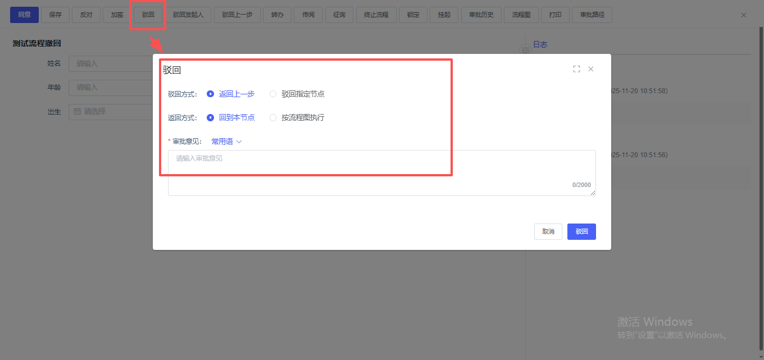Open 流程图 from the toolbar

pos(521,15)
